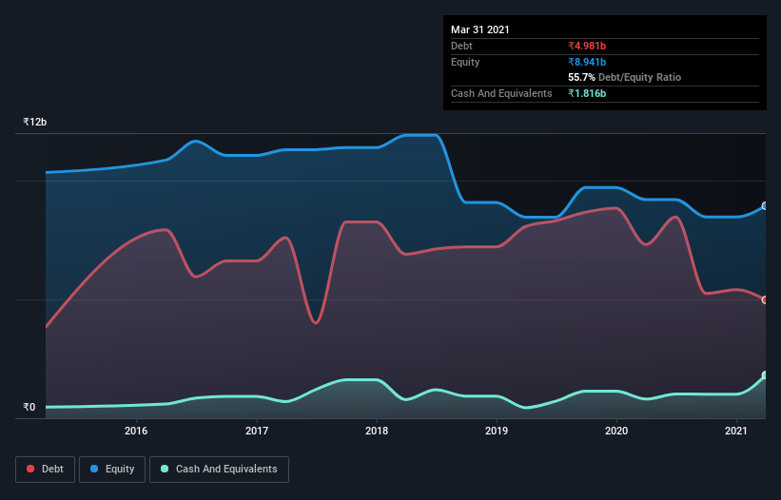
Task: Click Cash And Equivalents label in tooltip
Action: [501, 93]
